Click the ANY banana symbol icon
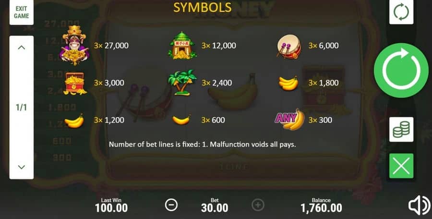 [x=290, y=120]
